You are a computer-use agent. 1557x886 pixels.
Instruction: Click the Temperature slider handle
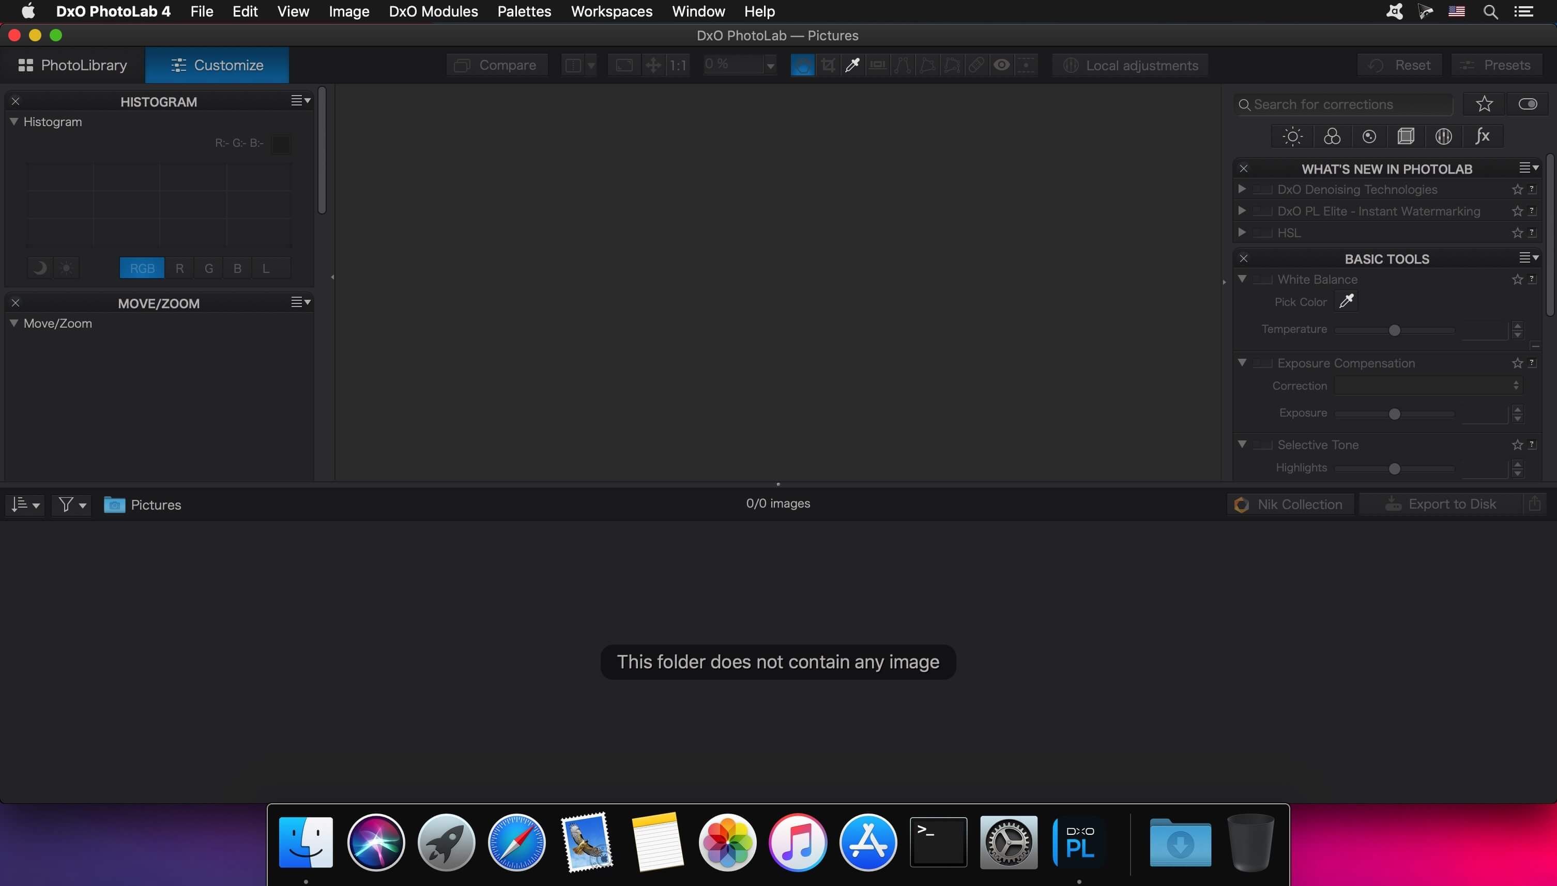point(1395,330)
